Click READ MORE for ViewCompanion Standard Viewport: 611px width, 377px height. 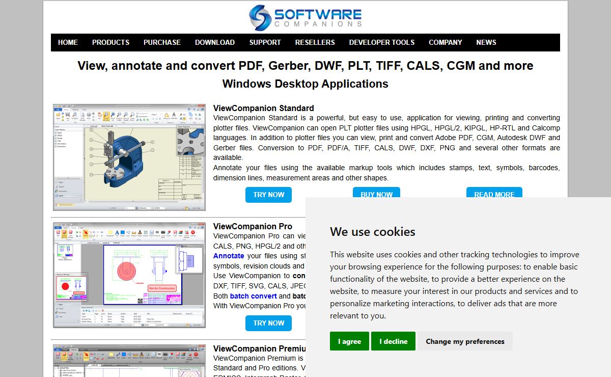point(494,193)
